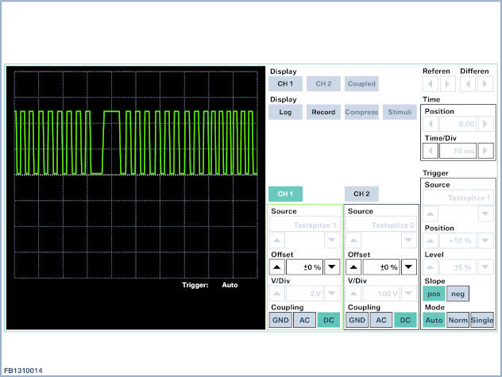Screen dimensions: 502x377
Task: Click Difference right arrow button
Action: [485, 83]
